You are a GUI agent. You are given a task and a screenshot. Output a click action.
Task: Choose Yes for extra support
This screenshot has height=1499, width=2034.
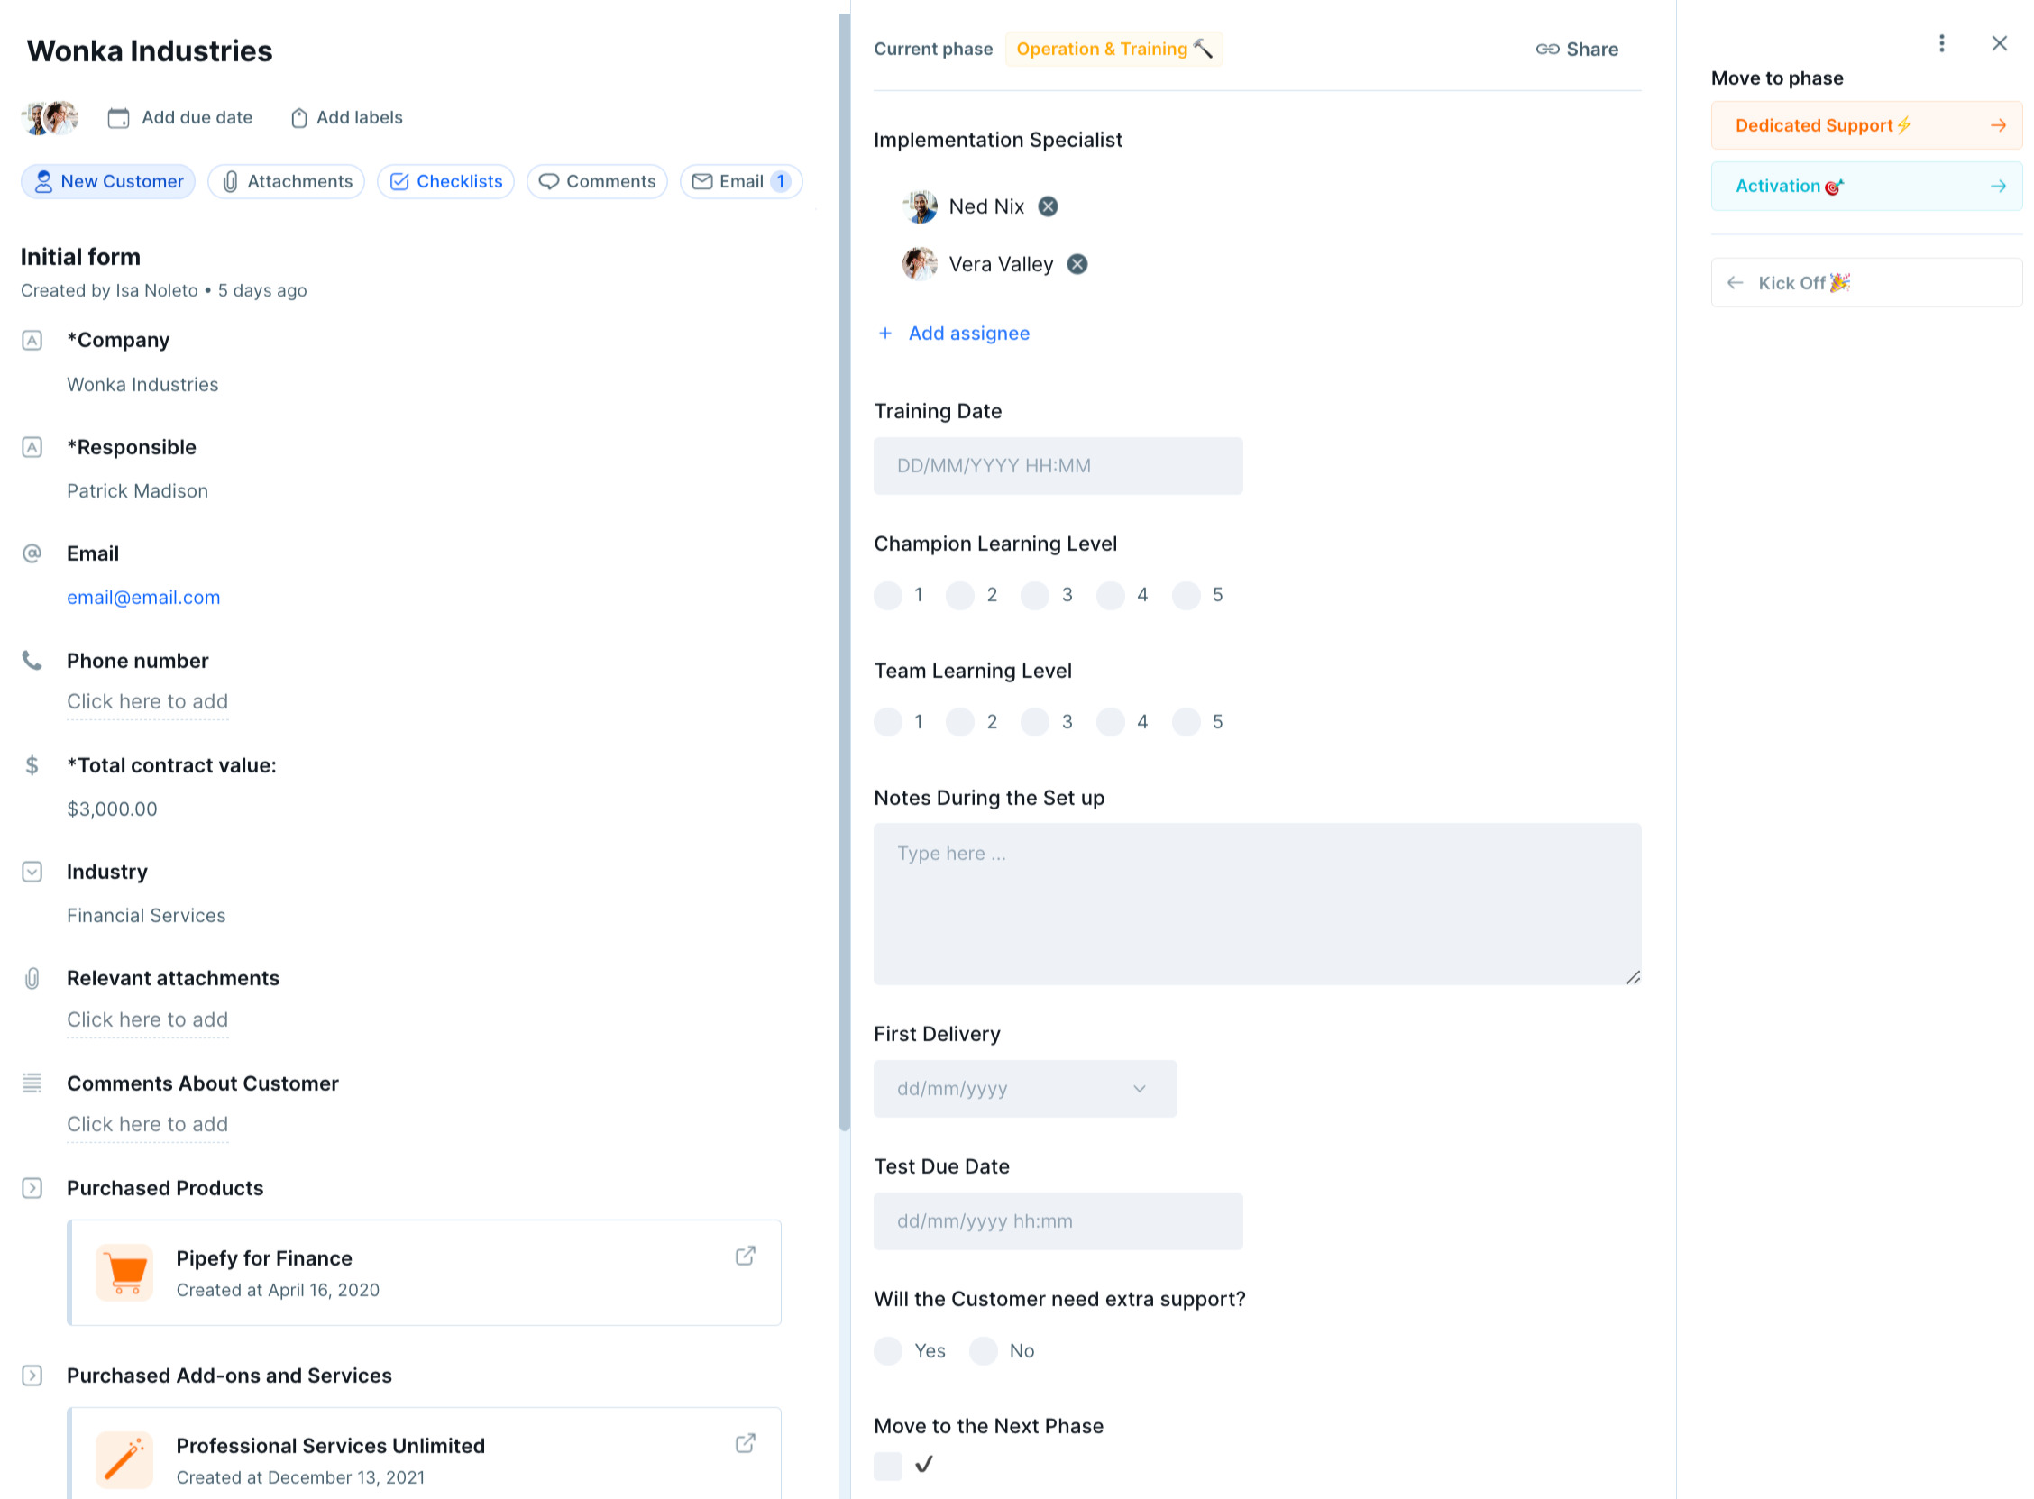[888, 1351]
